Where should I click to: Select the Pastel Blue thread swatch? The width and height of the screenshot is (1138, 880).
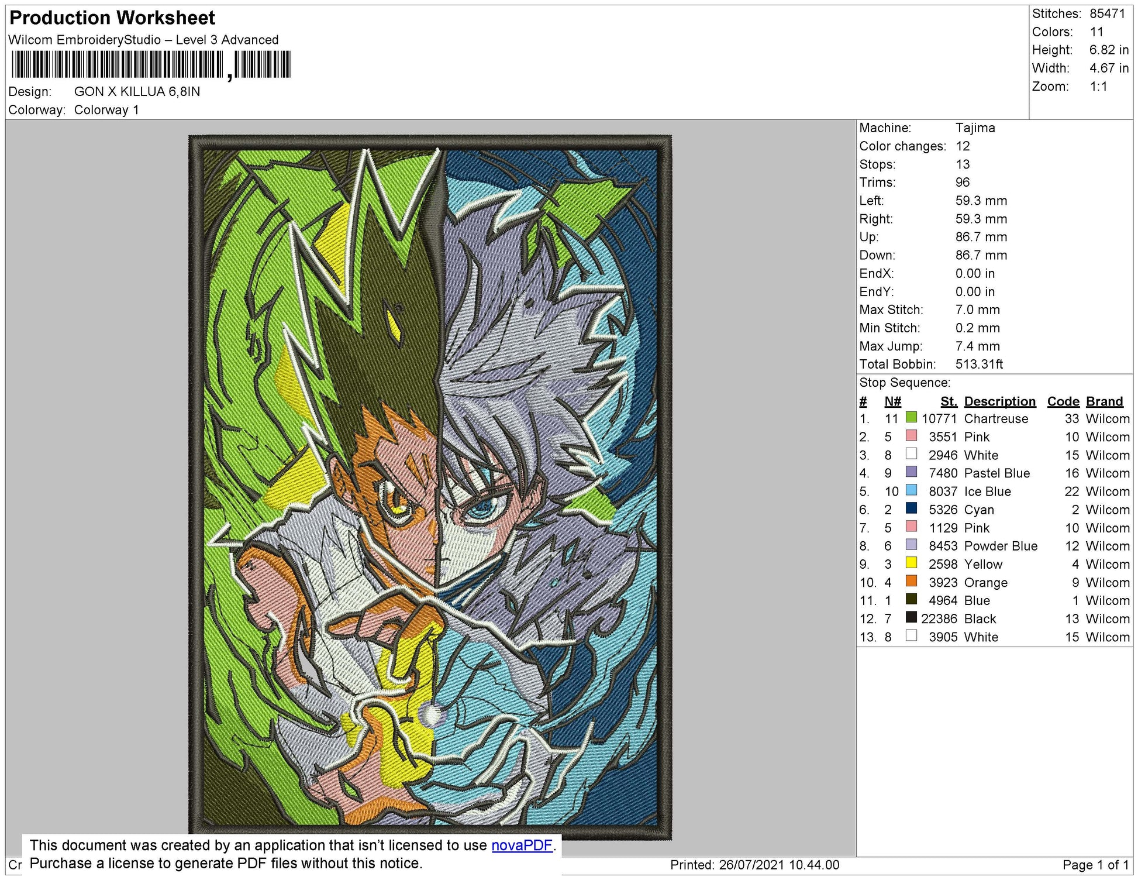coord(911,472)
